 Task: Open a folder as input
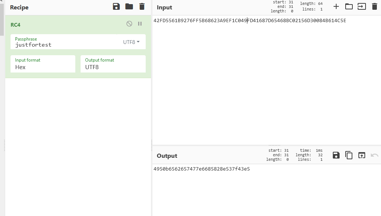[x=349, y=6]
